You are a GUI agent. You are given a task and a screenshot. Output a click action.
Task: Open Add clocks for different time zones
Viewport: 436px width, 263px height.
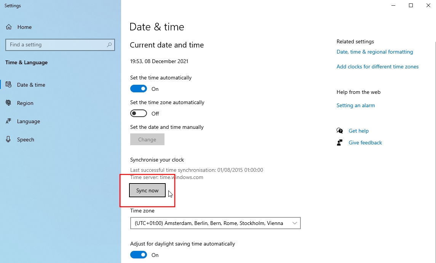377,67
